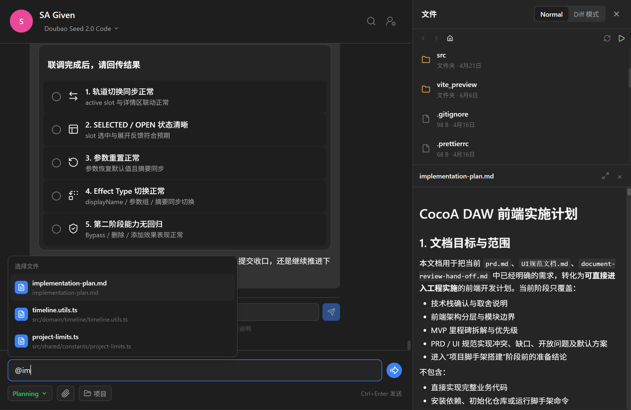631x410 pixels.
Task: Open the Planning mode dropdown
Action: 30,394
